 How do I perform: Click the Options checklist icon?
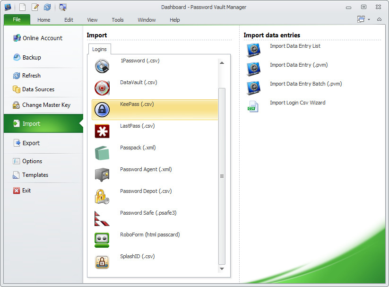click(16, 161)
